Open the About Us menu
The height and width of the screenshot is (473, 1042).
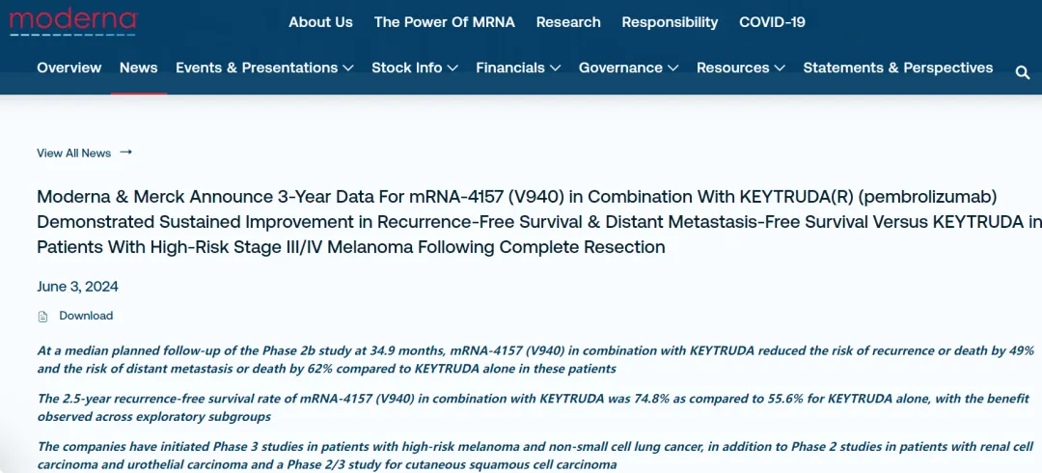pyautogui.click(x=320, y=22)
